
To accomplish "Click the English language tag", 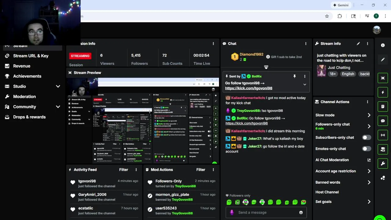I will [348, 74].
